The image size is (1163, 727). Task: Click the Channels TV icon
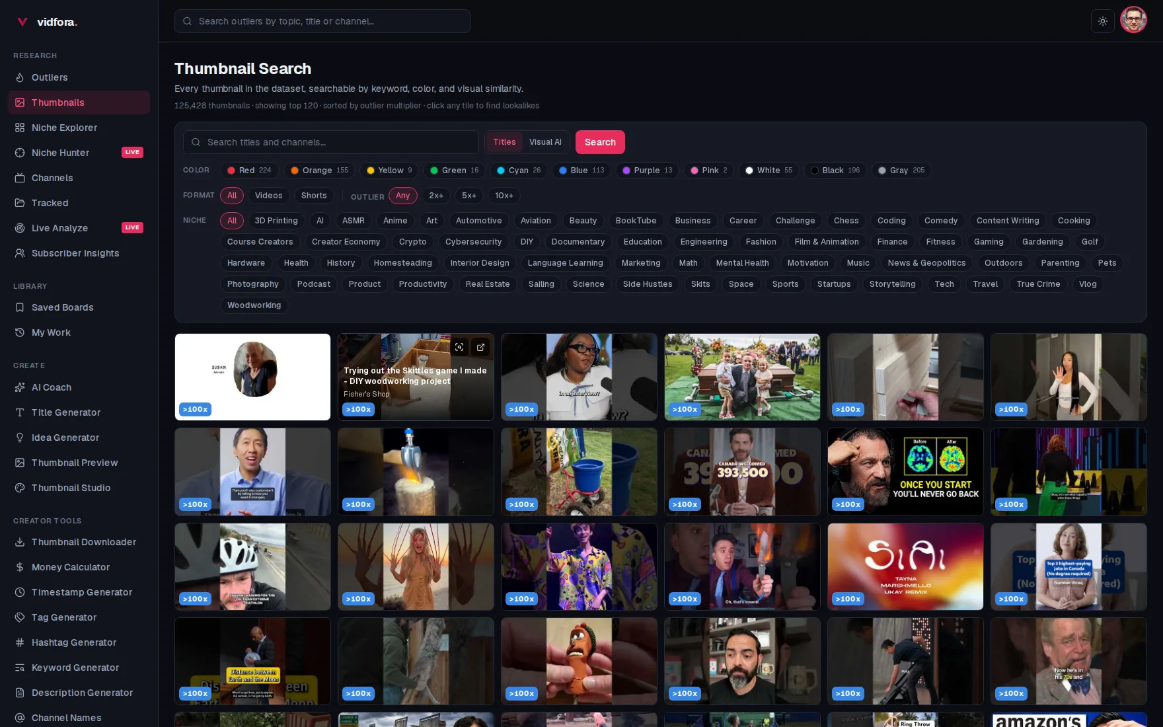coord(20,178)
